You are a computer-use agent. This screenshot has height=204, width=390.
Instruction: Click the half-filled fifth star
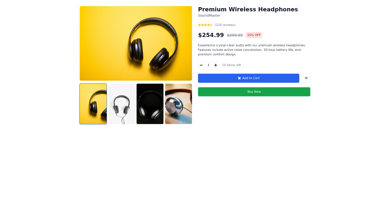point(211,25)
